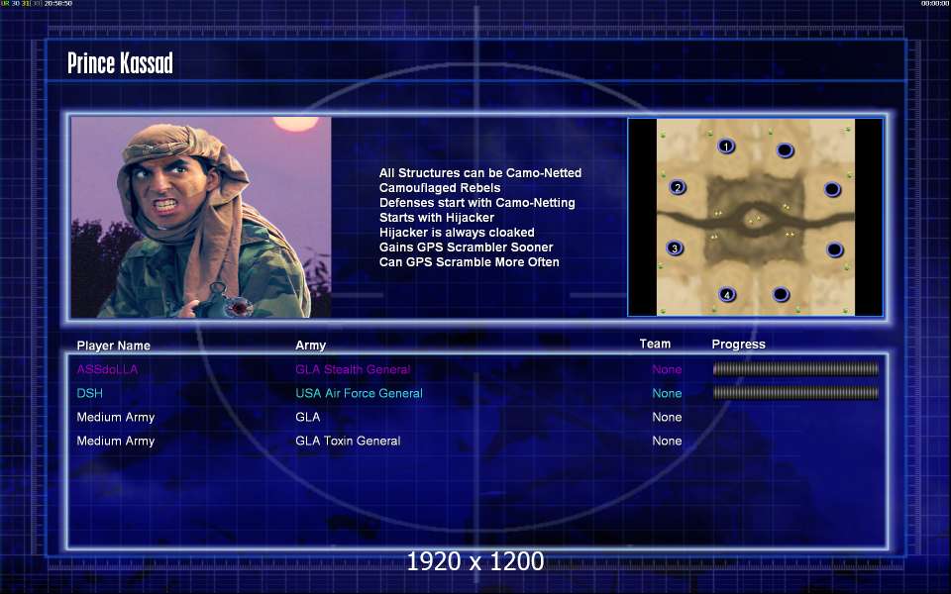Click team "None" in the plain GLA row
The height and width of the screenshot is (594, 951).
(x=667, y=417)
